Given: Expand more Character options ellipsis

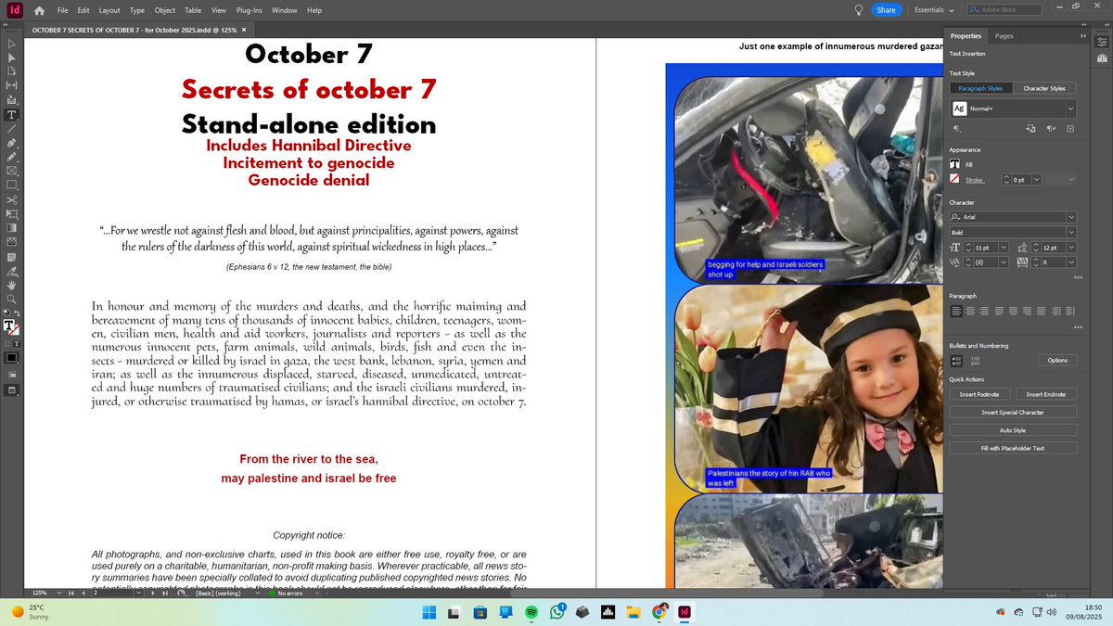Looking at the screenshot, I should (1078, 276).
